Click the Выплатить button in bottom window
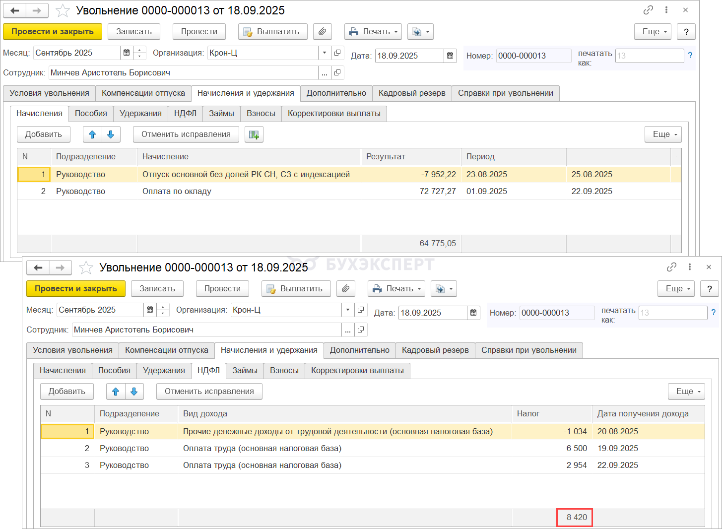Viewport: 722px width, 529px height. 296,289
